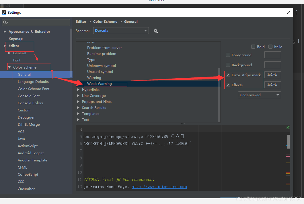This screenshot has height=204, width=304.
Task: Enable the Italic checkbox
Action: 270,47
